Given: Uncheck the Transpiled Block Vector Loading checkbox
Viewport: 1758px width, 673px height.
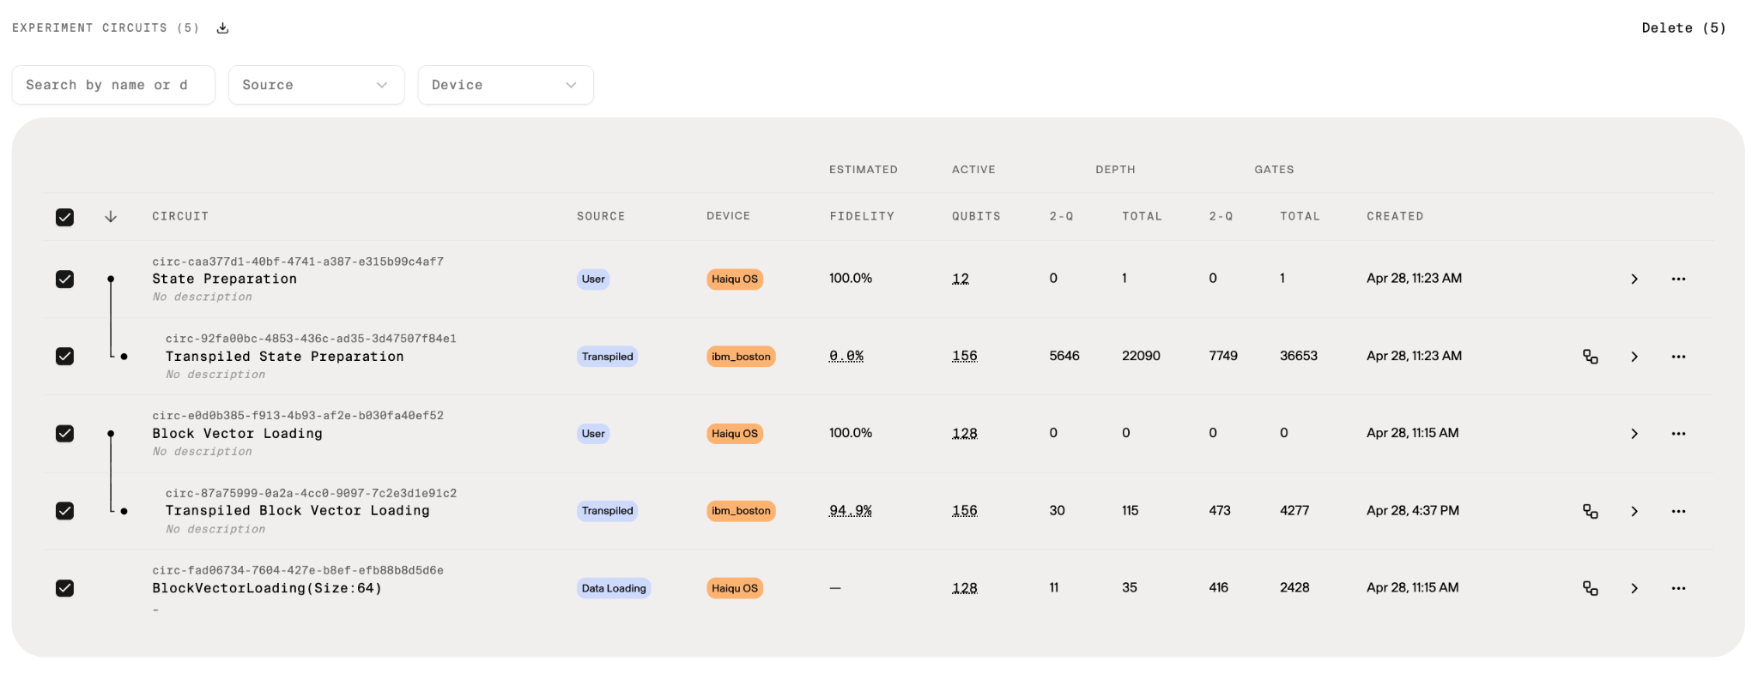Looking at the screenshot, I should tap(64, 510).
